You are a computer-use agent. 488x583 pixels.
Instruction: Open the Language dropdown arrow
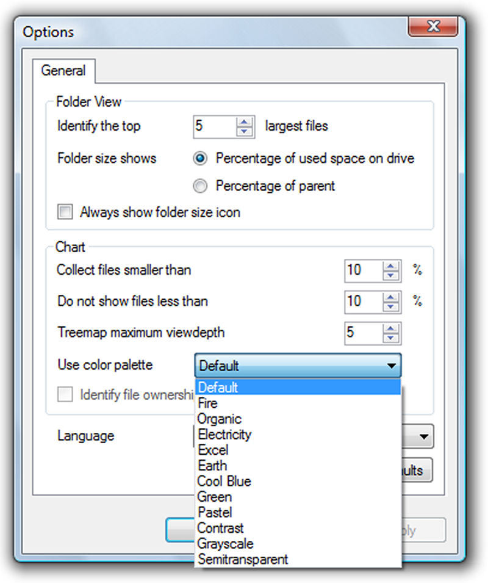(x=423, y=436)
